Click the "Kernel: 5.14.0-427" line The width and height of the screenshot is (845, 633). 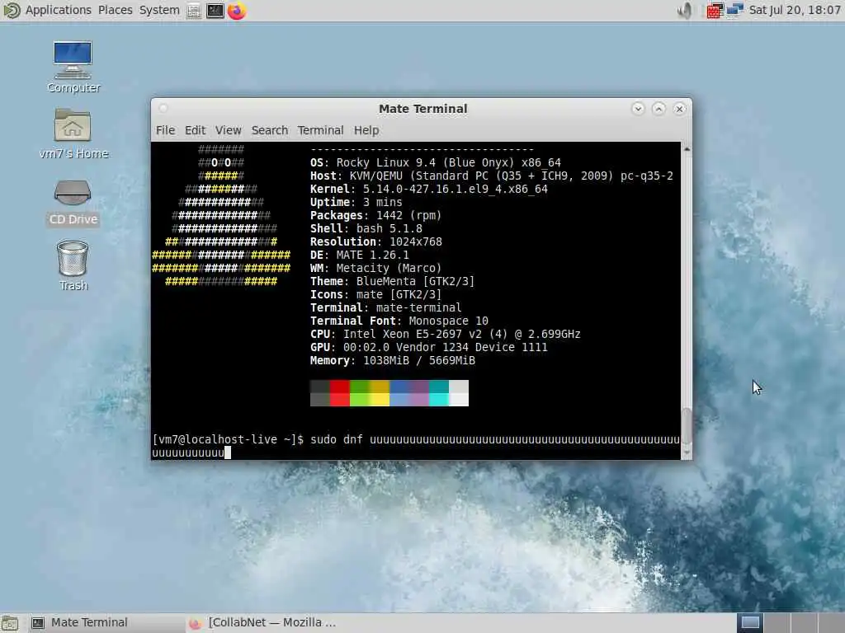coord(429,189)
